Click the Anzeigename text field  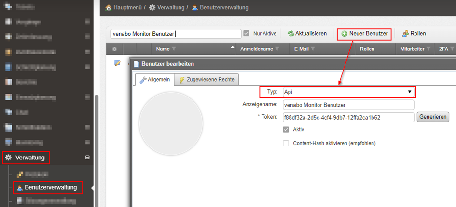(348, 105)
